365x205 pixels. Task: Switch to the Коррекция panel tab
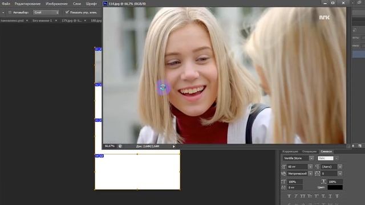290,151
